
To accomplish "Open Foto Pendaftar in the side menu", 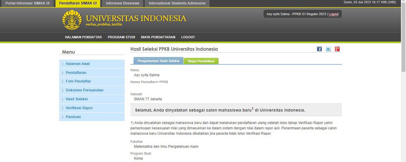I will (x=92, y=81).
